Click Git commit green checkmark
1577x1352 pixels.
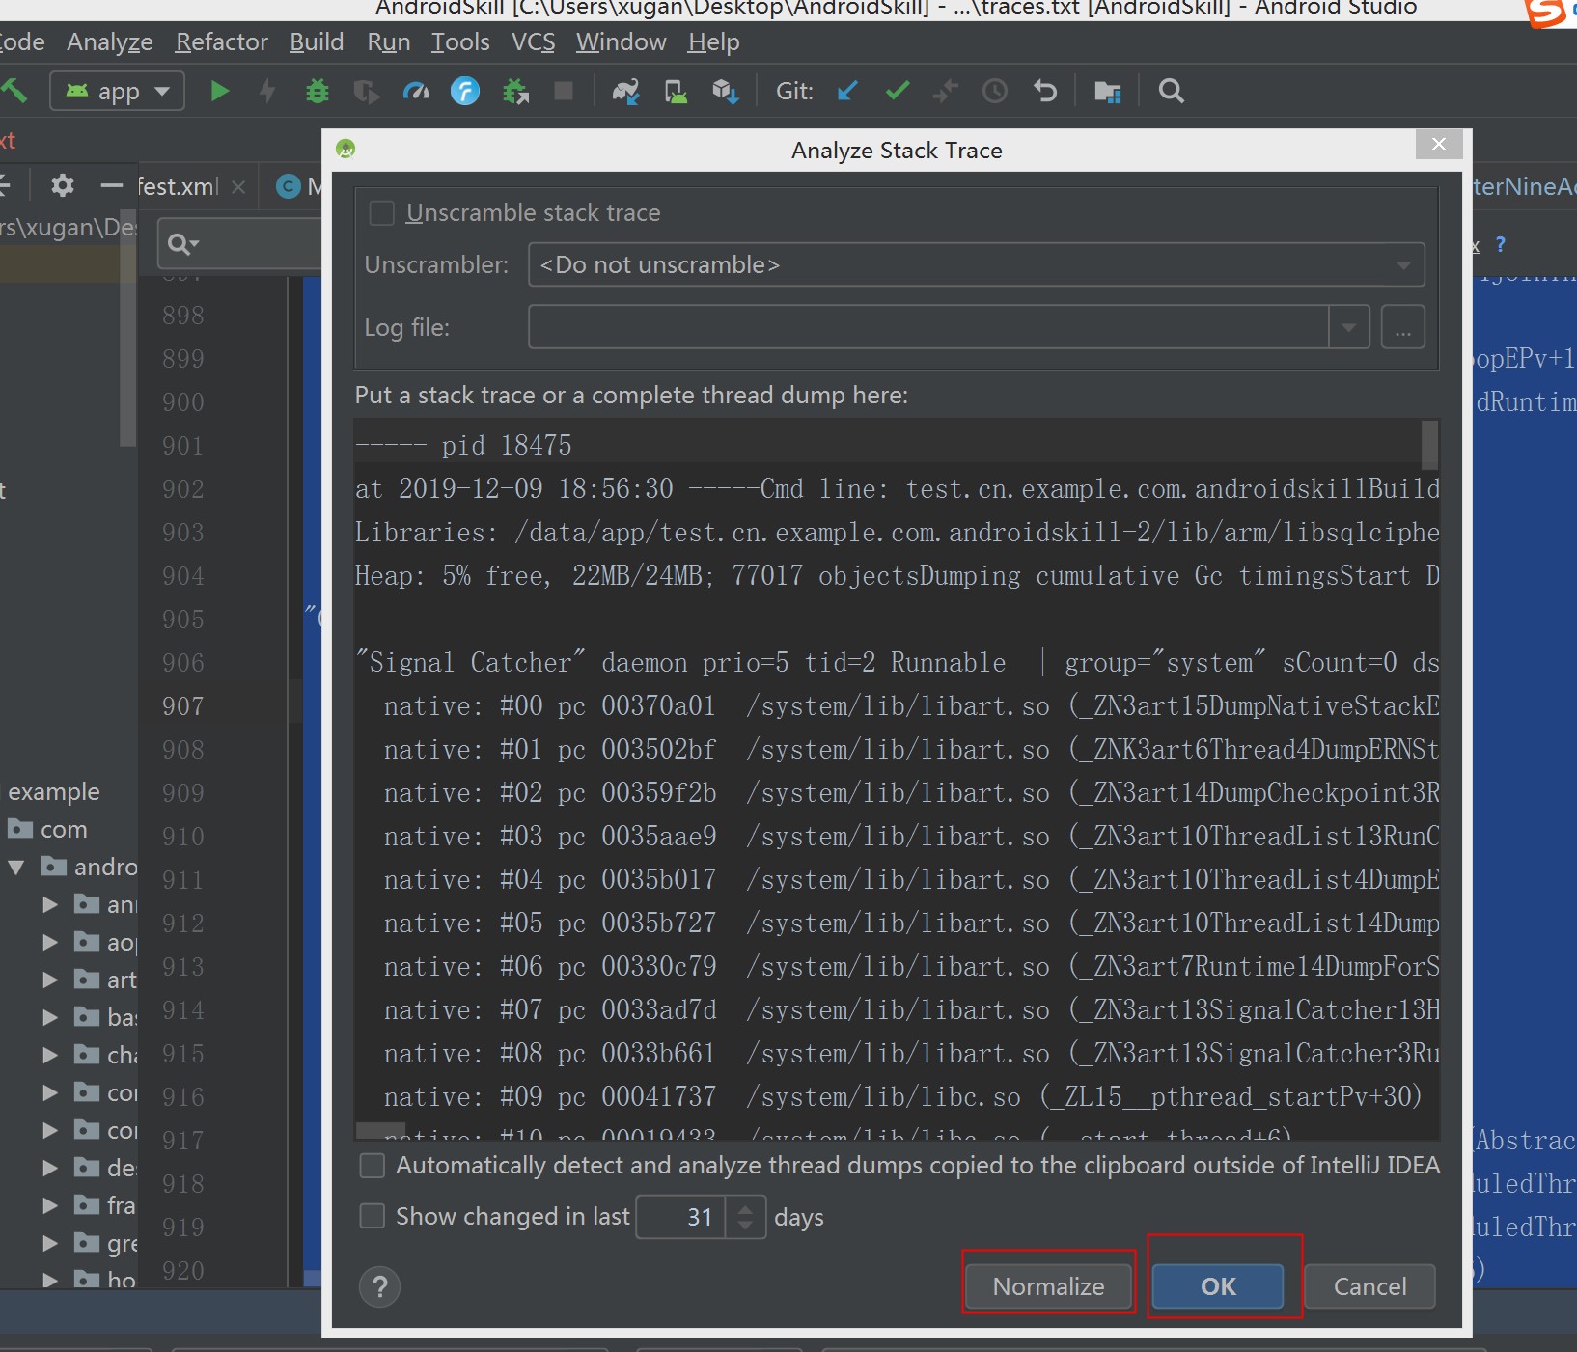point(898,91)
